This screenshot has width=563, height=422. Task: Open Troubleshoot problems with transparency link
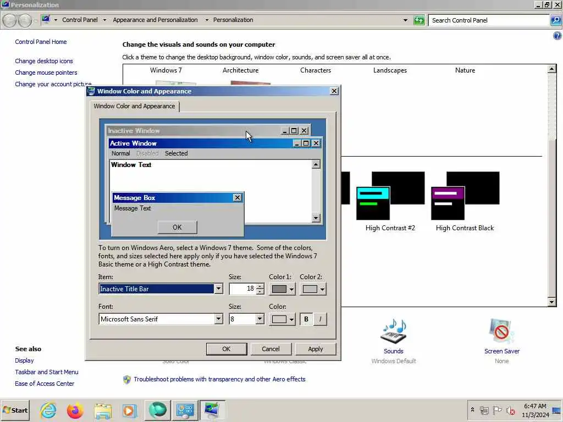click(219, 379)
